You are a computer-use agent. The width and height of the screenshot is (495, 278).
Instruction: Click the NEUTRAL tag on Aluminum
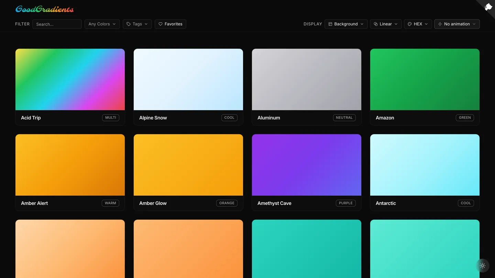coord(344,118)
